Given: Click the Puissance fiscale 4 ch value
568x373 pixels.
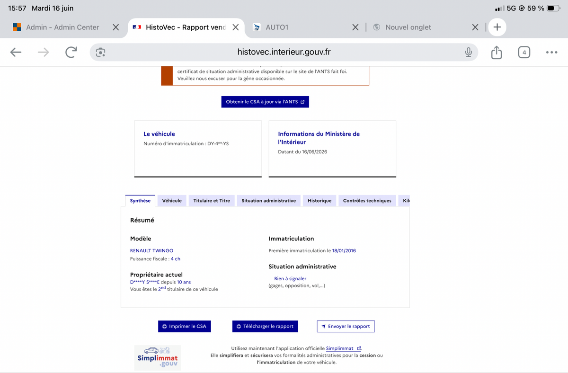Looking at the screenshot, I should pyautogui.click(x=176, y=259).
